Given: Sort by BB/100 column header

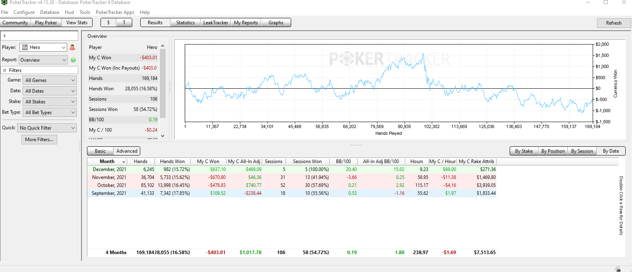Looking at the screenshot, I should pyautogui.click(x=343, y=161).
